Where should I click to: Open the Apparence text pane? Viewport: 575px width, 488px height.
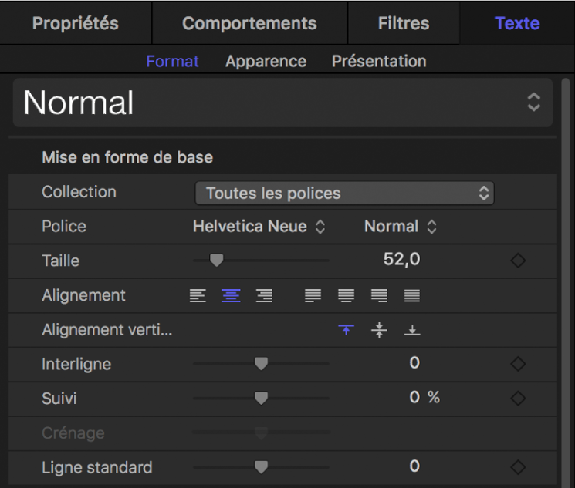(x=266, y=61)
